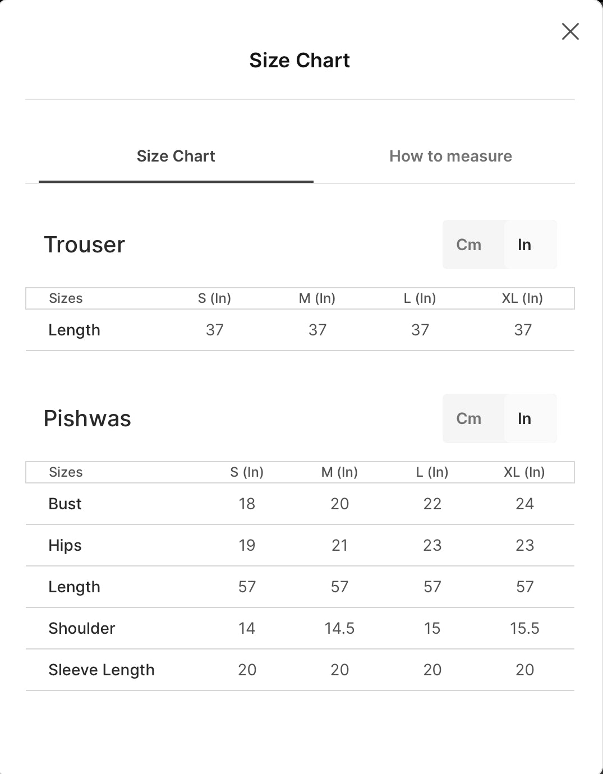The height and width of the screenshot is (774, 603).
Task: Click the Trouser XL (In) column header
Action: 522,298
